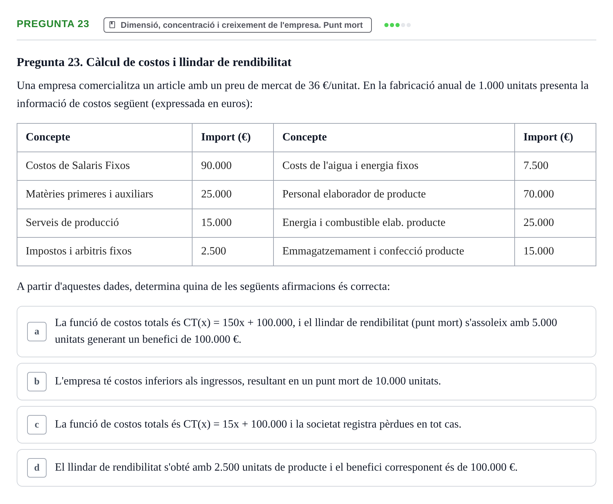Viewport: 613px width, 504px height.
Task: Click the last Import (€) column header
Action: point(555,138)
